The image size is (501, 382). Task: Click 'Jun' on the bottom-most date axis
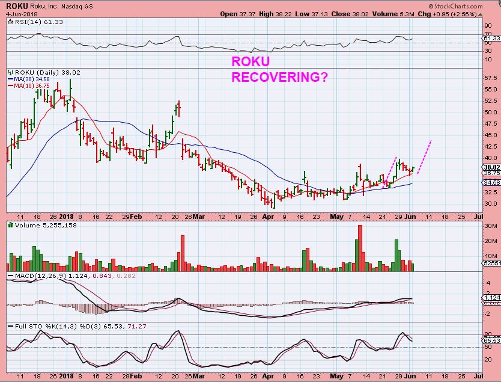pos(410,376)
